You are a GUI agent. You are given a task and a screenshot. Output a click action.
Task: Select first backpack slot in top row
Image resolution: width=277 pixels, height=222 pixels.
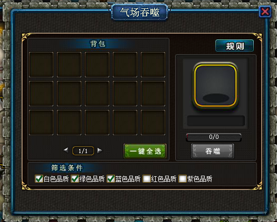[41, 65]
